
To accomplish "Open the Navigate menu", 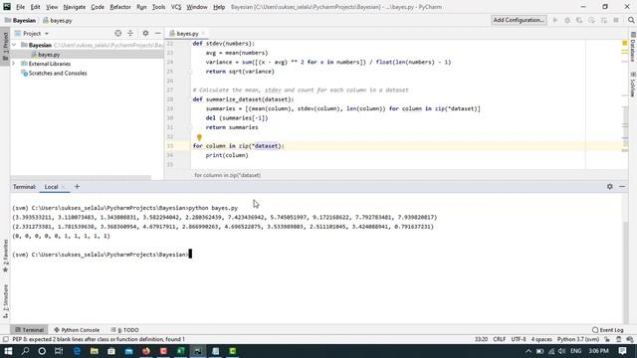I will coord(75,7).
